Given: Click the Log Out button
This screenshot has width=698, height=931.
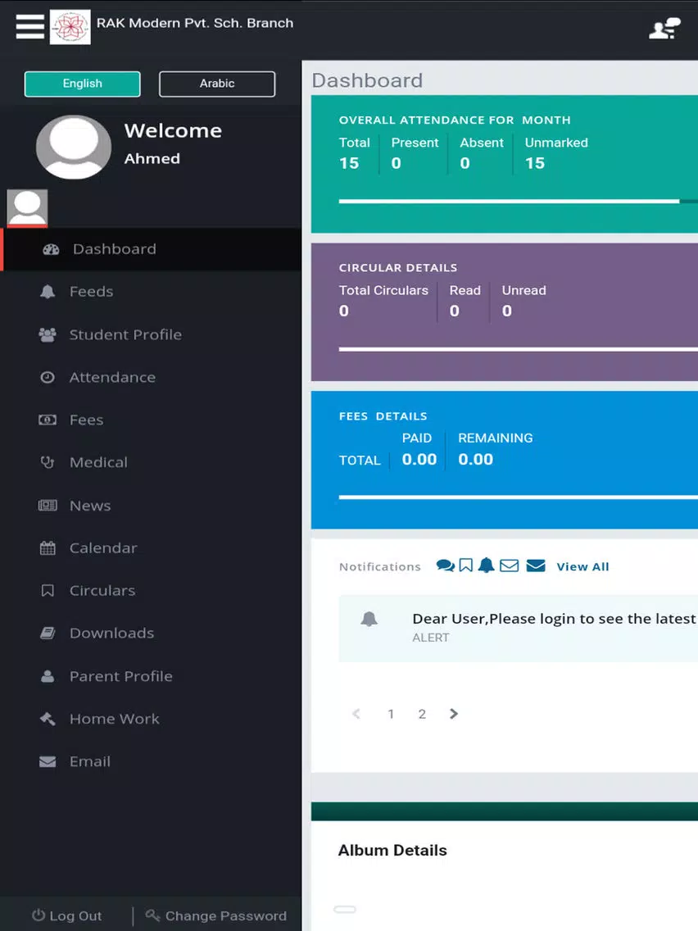Looking at the screenshot, I should tap(66, 916).
